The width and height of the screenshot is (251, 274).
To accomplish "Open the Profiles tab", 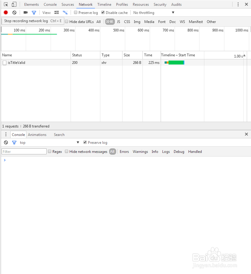I will [122, 4].
